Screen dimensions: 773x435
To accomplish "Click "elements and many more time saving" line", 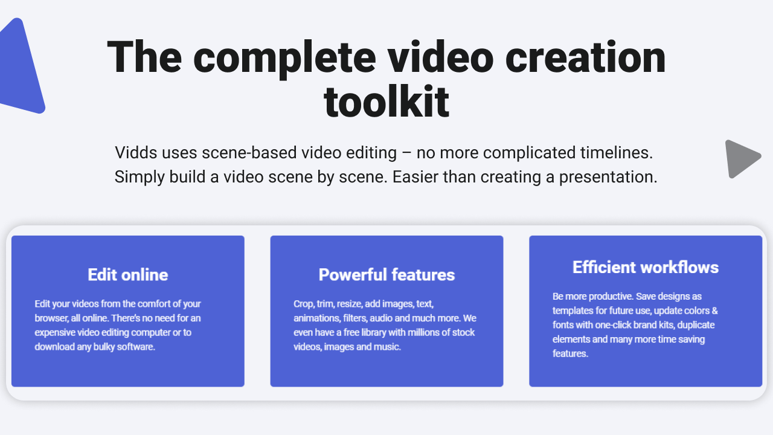I will [628, 340].
